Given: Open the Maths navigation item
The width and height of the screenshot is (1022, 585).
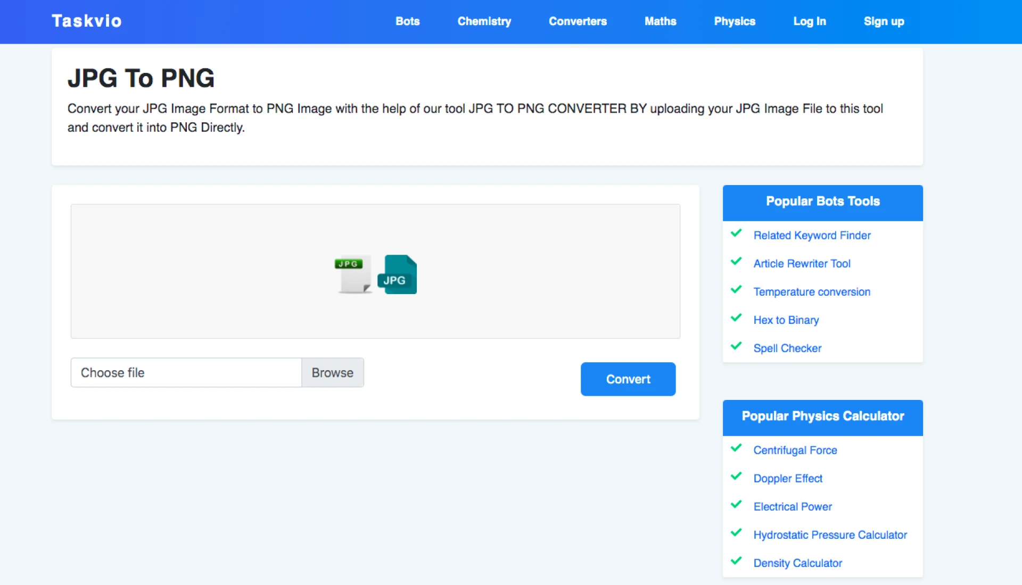Looking at the screenshot, I should (x=660, y=21).
